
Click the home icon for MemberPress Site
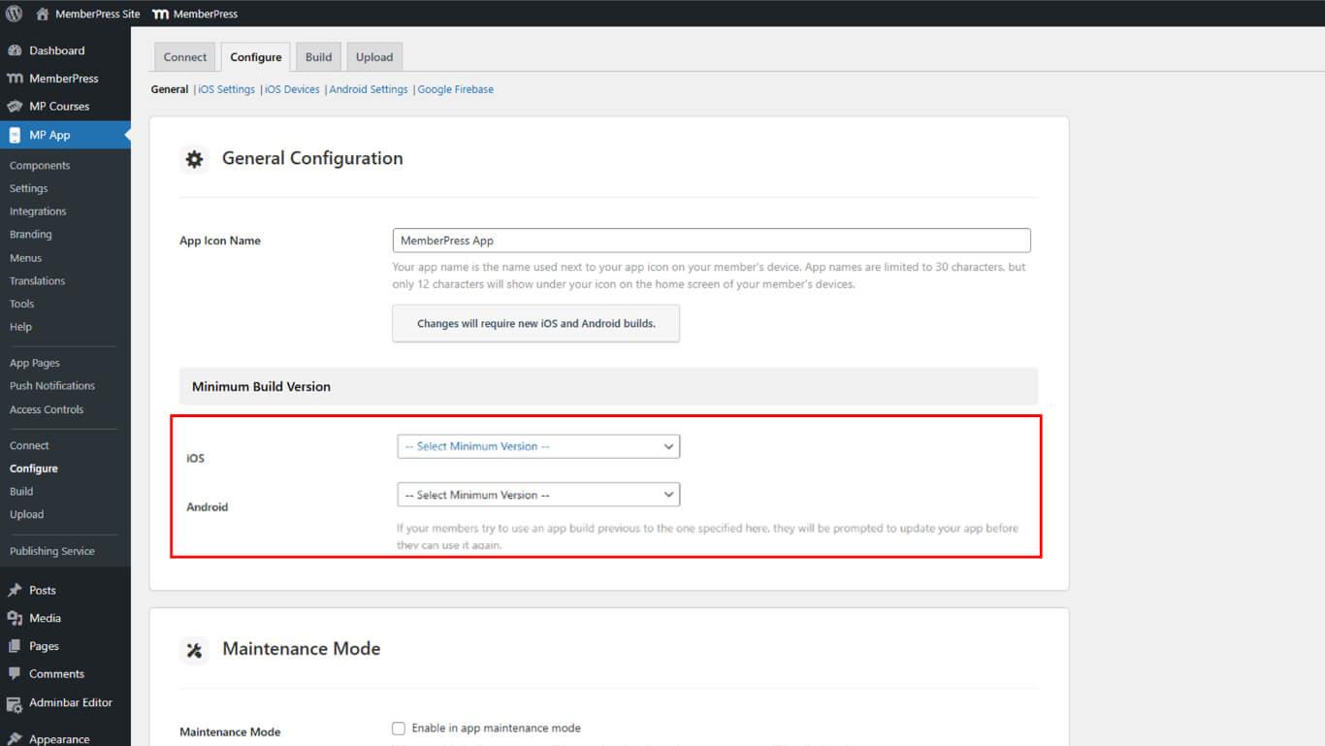pyautogui.click(x=43, y=14)
